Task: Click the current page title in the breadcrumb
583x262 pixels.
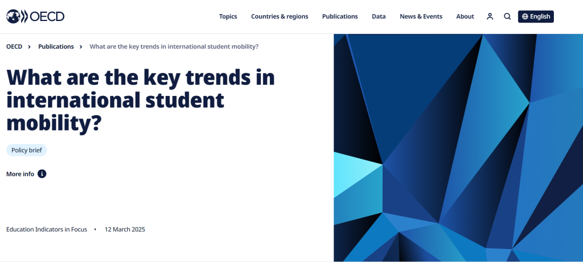Action: [x=174, y=47]
